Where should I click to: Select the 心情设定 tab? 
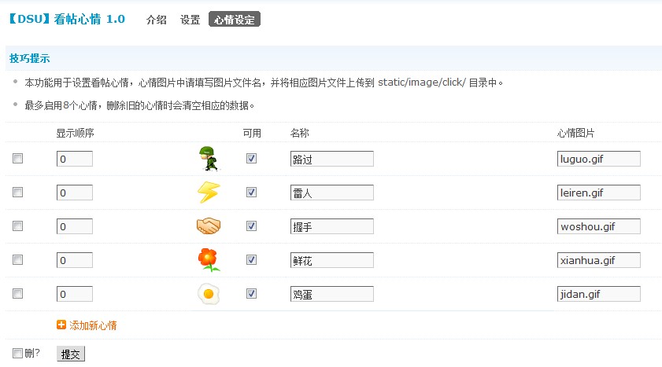pos(235,20)
